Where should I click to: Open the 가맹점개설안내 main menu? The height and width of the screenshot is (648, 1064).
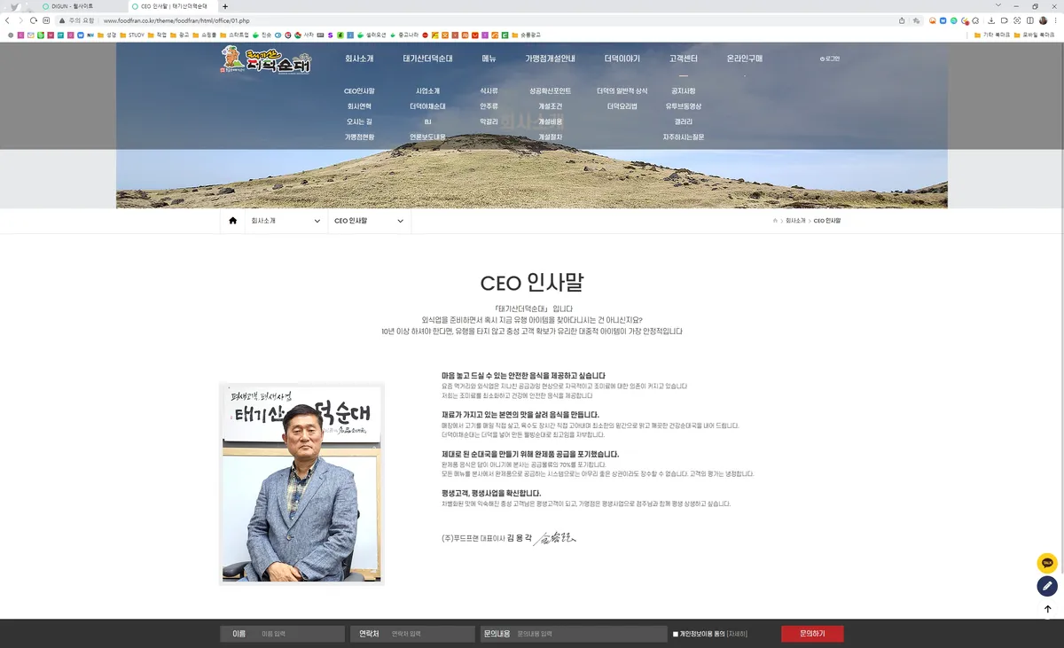click(x=550, y=59)
